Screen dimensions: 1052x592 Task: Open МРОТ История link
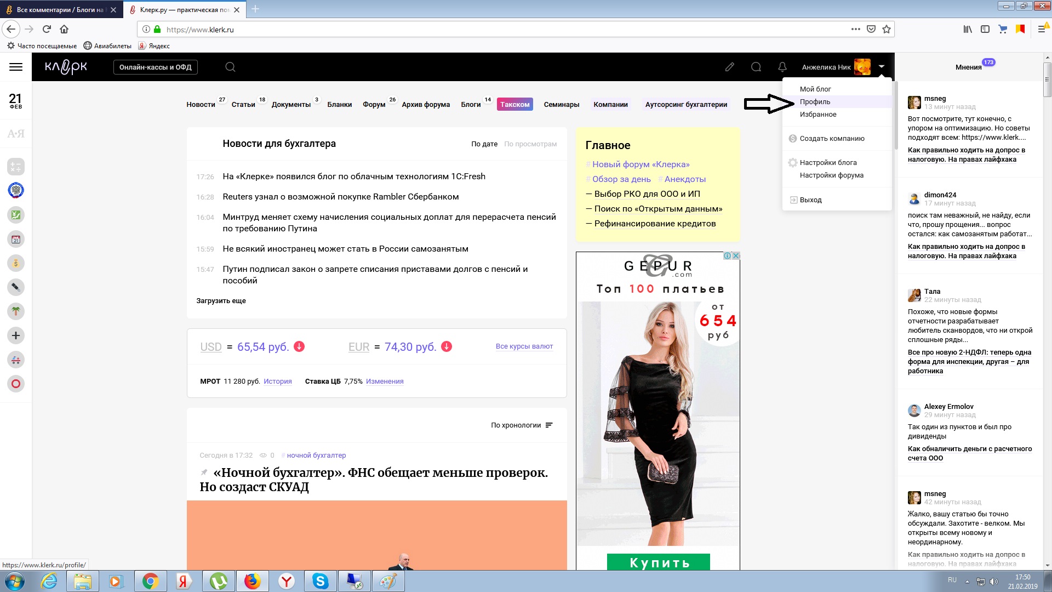(277, 381)
